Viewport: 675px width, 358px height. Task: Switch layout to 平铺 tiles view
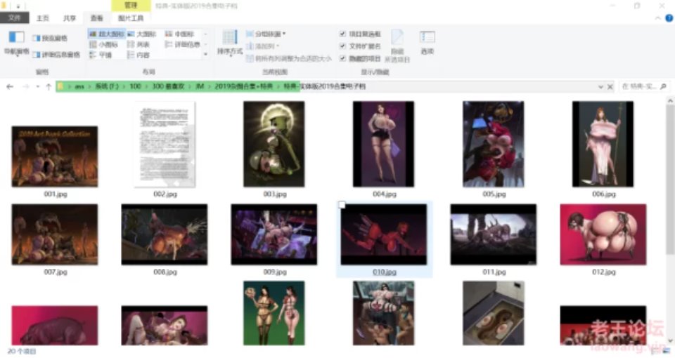(101, 55)
